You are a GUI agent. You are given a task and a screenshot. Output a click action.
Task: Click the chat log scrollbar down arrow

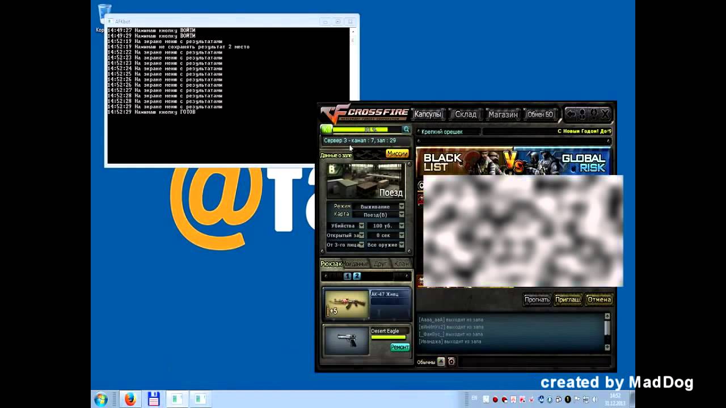[607, 347]
